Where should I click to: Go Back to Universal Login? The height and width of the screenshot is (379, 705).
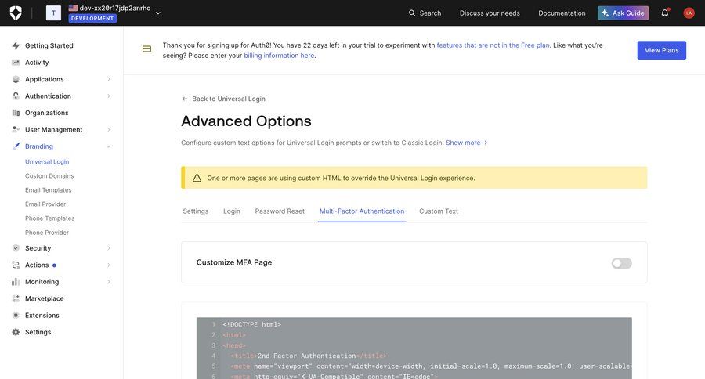pyautogui.click(x=229, y=99)
